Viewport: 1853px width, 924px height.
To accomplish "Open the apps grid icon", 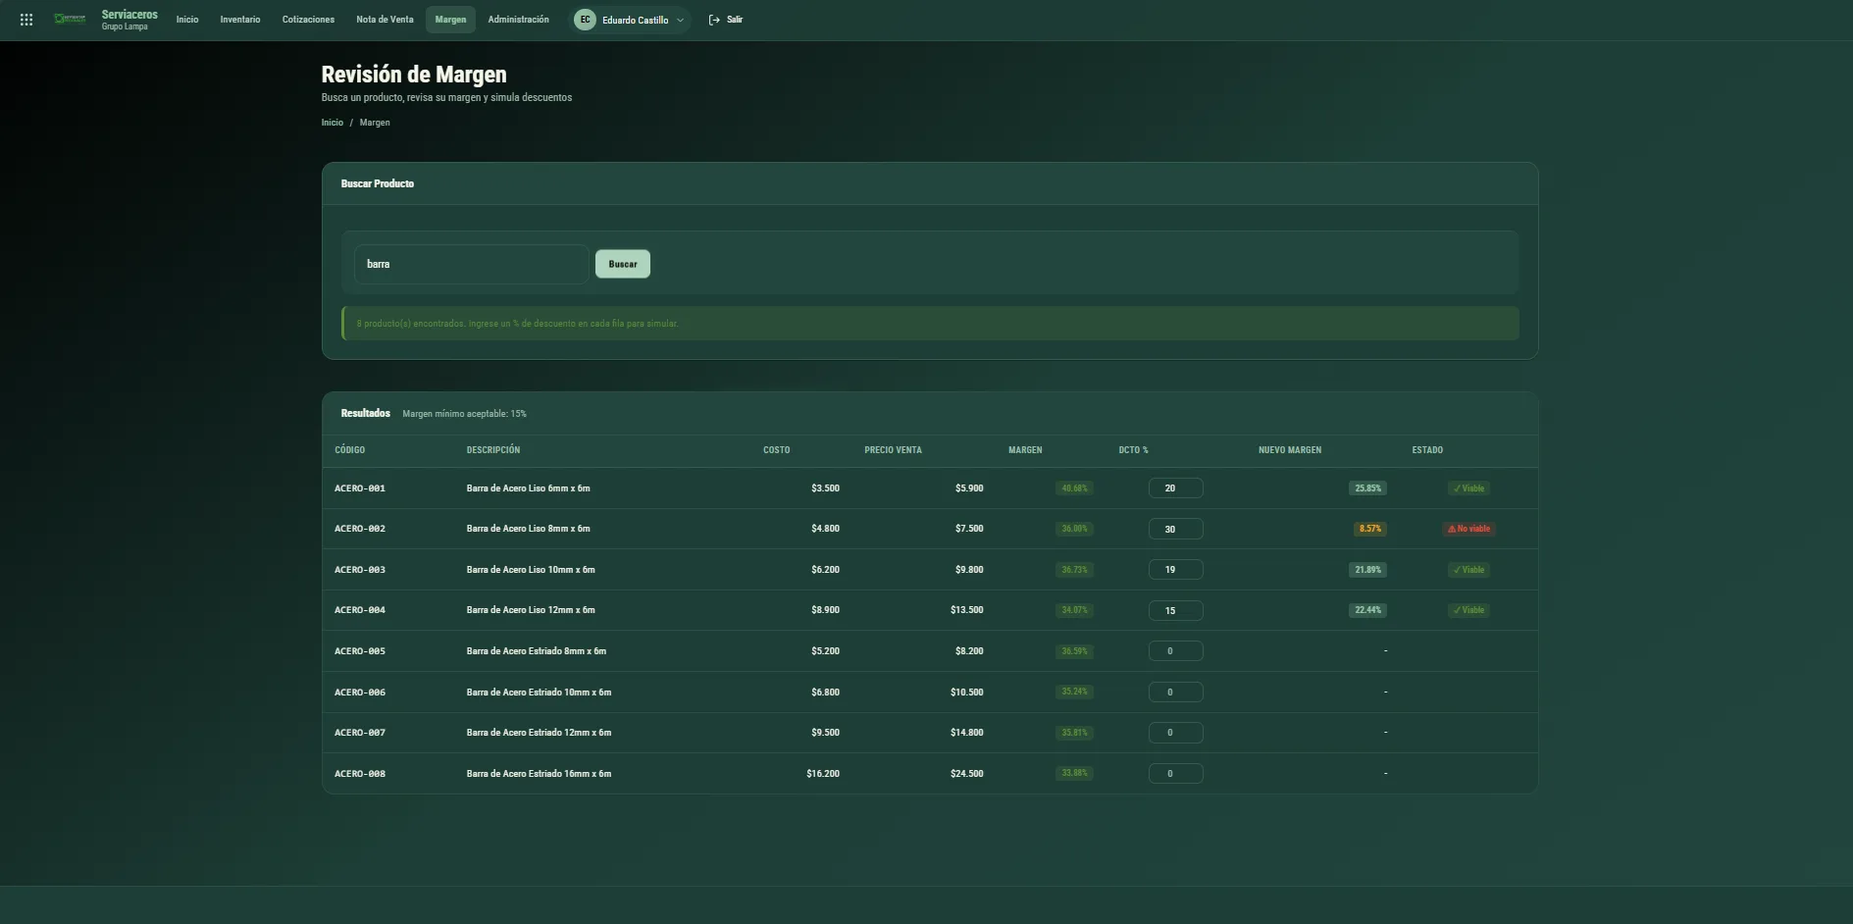I will tap(26, 20).
